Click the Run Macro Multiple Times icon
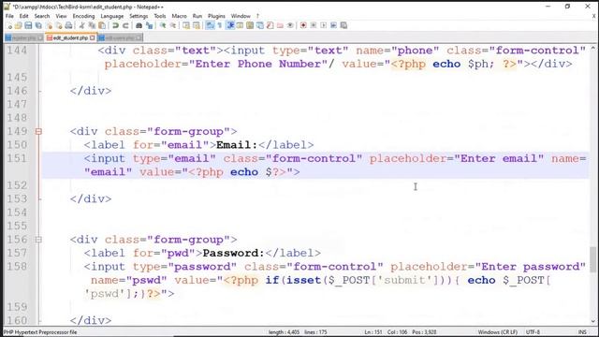 click(x=333, y=25)
